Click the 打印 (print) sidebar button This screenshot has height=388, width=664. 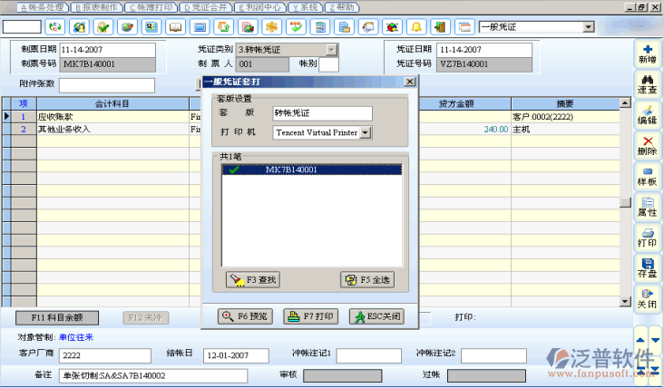(x=647, y=238)
